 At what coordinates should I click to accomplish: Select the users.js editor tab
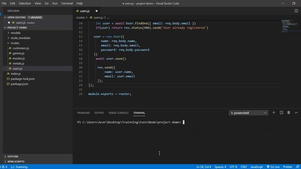point(87,11)
